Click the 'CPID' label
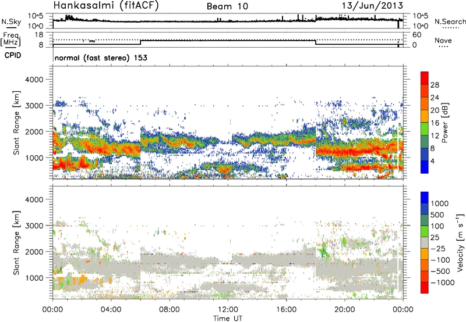This screenshot has height=322, width=466. [x=13, y=55]
